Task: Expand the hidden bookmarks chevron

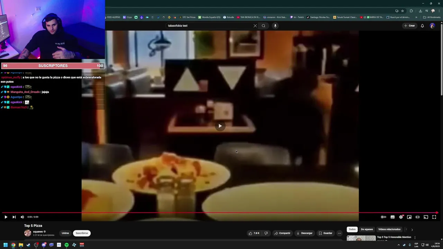Action: coord(417,17)
